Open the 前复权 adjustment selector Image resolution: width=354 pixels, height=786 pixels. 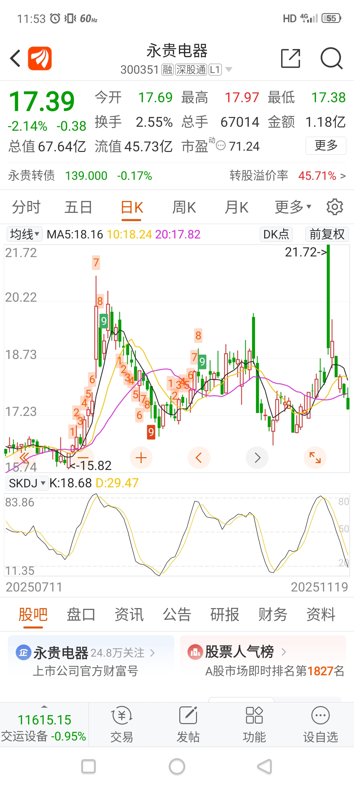(x=327, y=234)
